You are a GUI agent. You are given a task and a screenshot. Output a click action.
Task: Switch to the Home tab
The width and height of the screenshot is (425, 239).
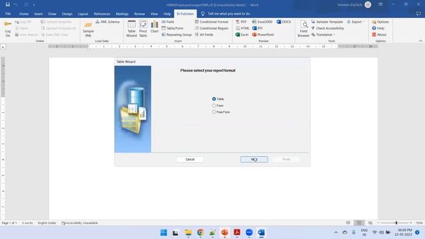(x=24, y=13)
